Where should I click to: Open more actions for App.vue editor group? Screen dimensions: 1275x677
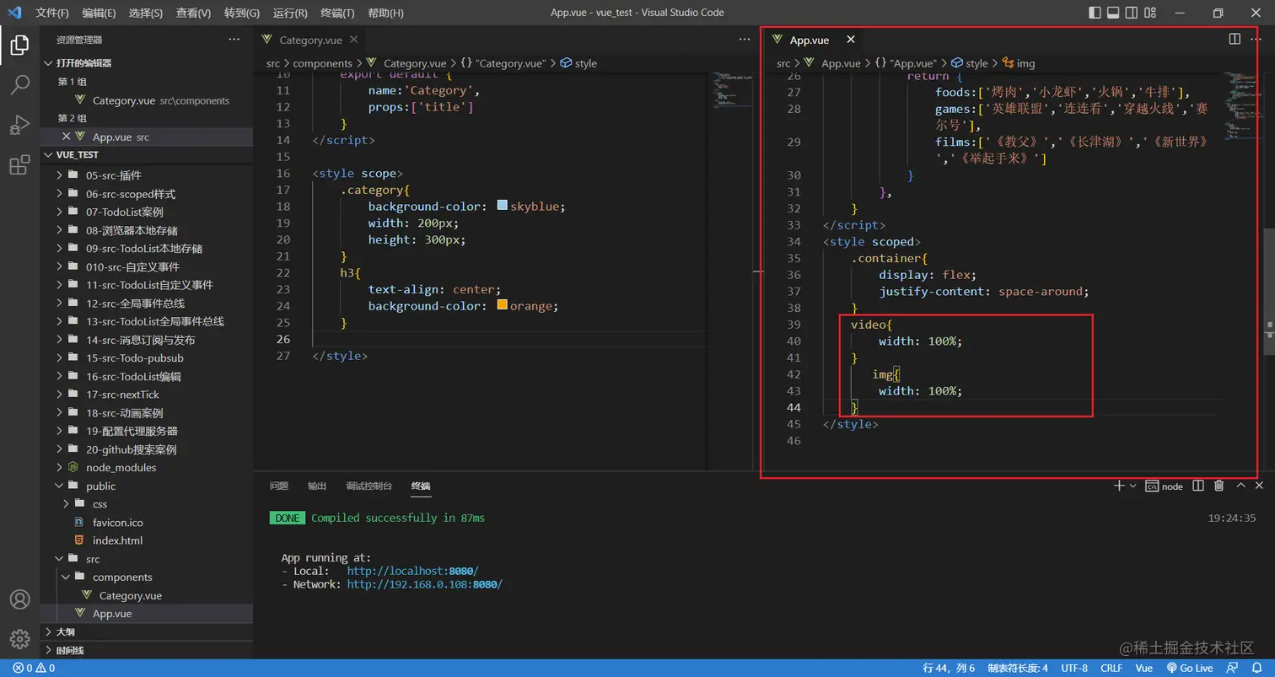click(x=1257, y=39)
